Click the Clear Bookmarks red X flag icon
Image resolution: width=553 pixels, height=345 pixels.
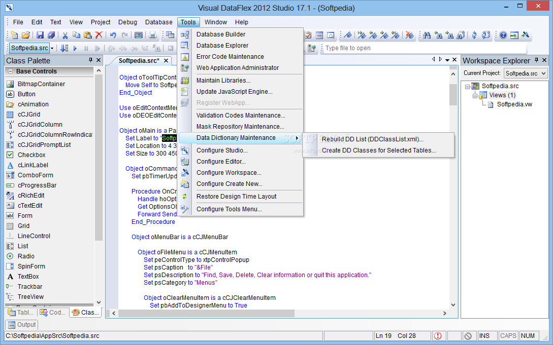[409, 35]
